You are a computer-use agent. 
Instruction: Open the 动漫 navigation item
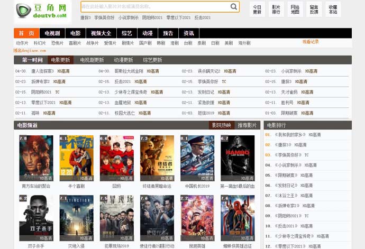click(148, 33)
